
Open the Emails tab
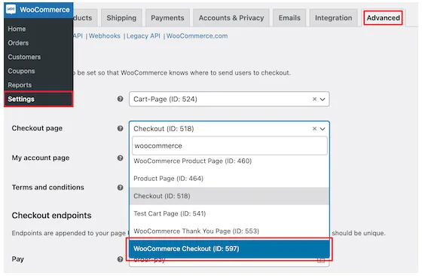(x=289, y=18)
